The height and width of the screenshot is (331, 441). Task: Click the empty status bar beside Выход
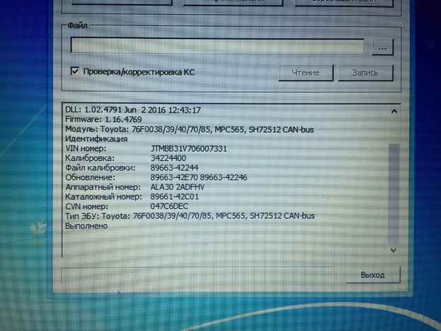(x=202, y=275)
